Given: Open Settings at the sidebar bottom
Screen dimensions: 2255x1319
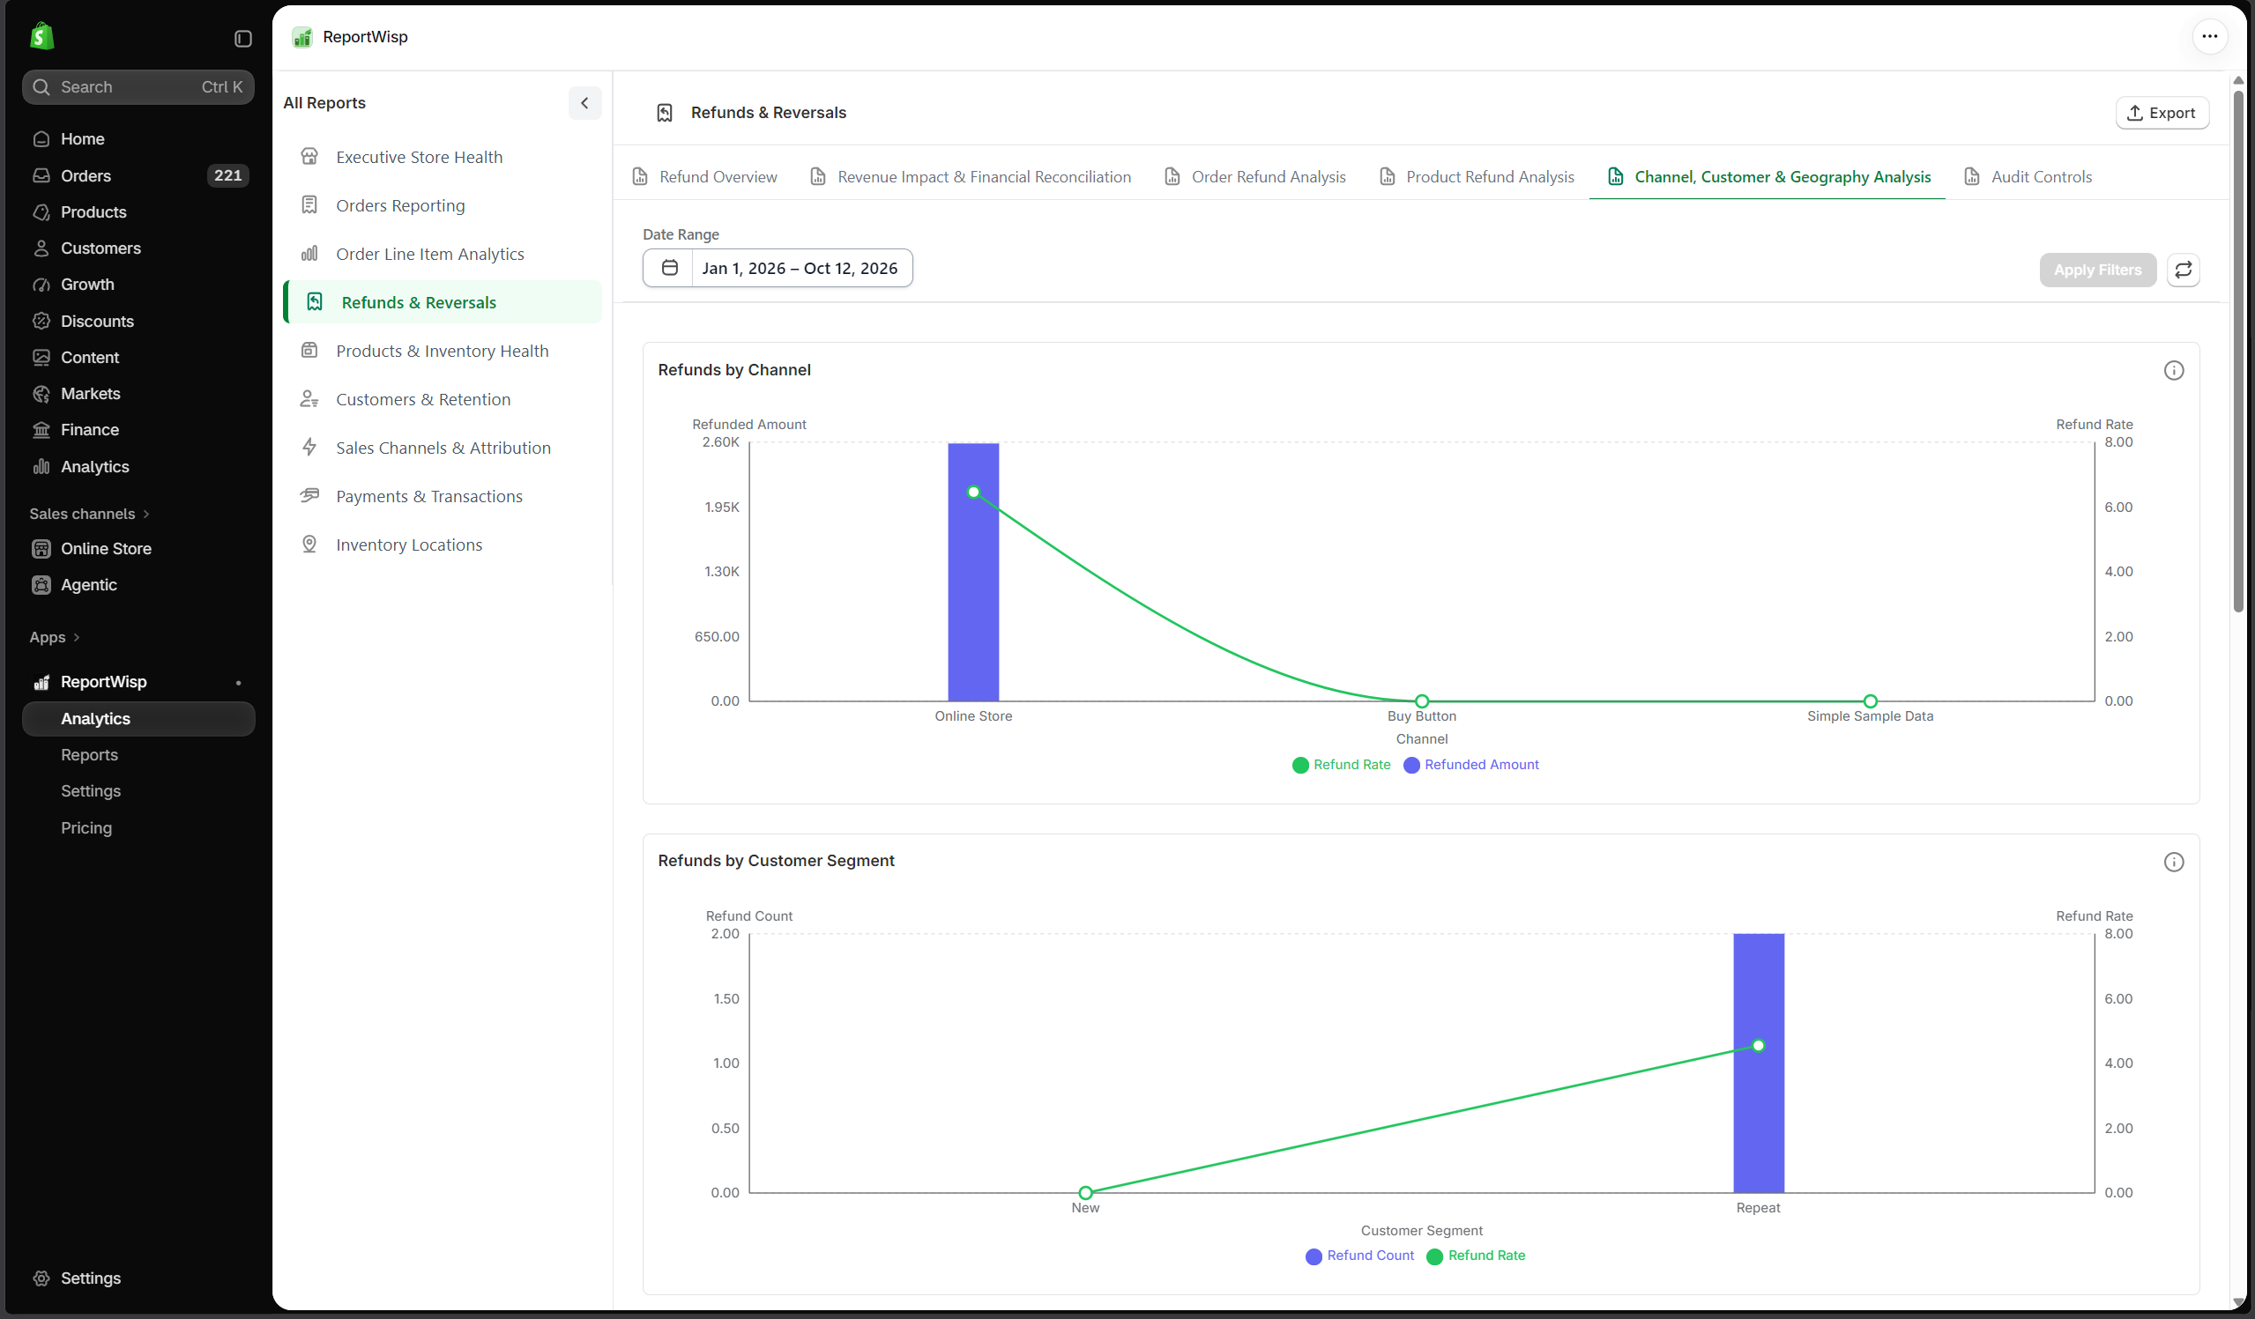Looking at the screenshot, I should pyautogui.click(x=138, y=1278).
